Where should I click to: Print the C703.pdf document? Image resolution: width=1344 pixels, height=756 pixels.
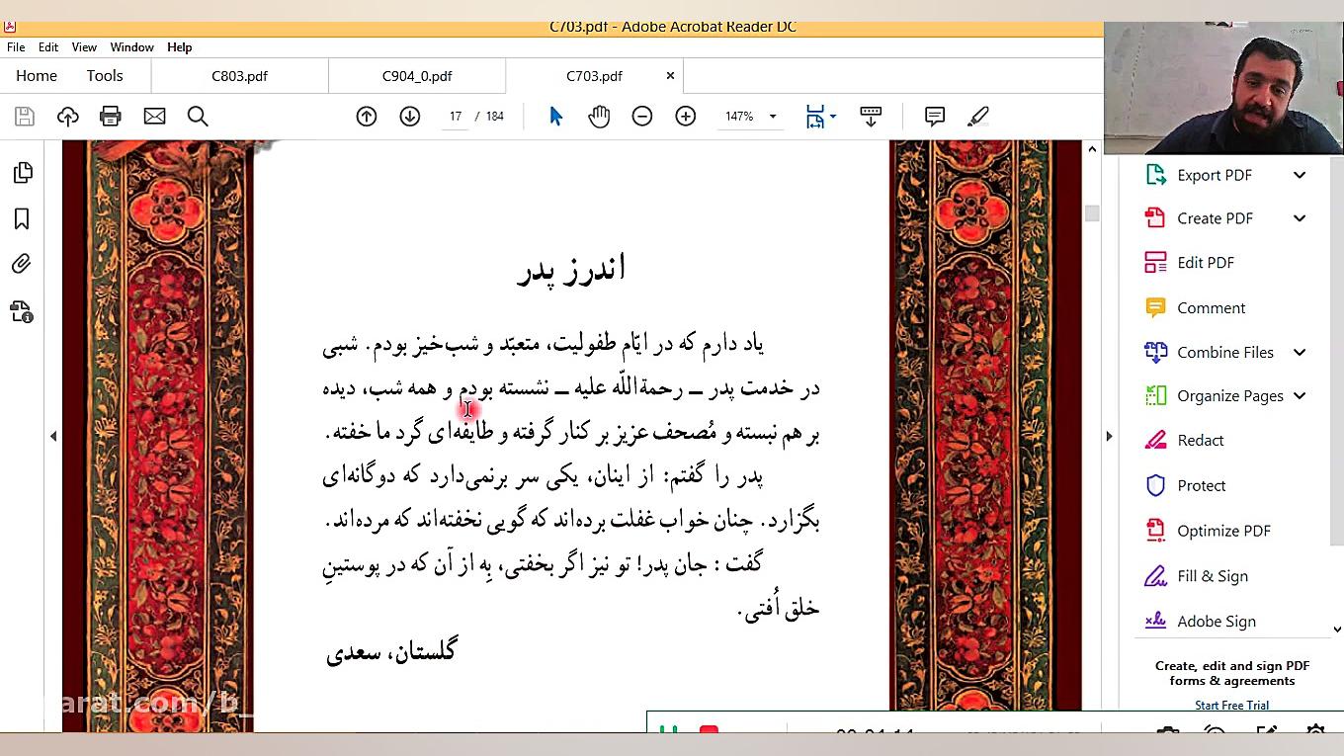tap(111, 116)
